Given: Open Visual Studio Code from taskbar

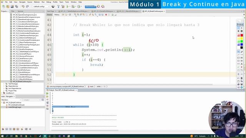Looking at the screenshot, I should [x=73, y=136].
